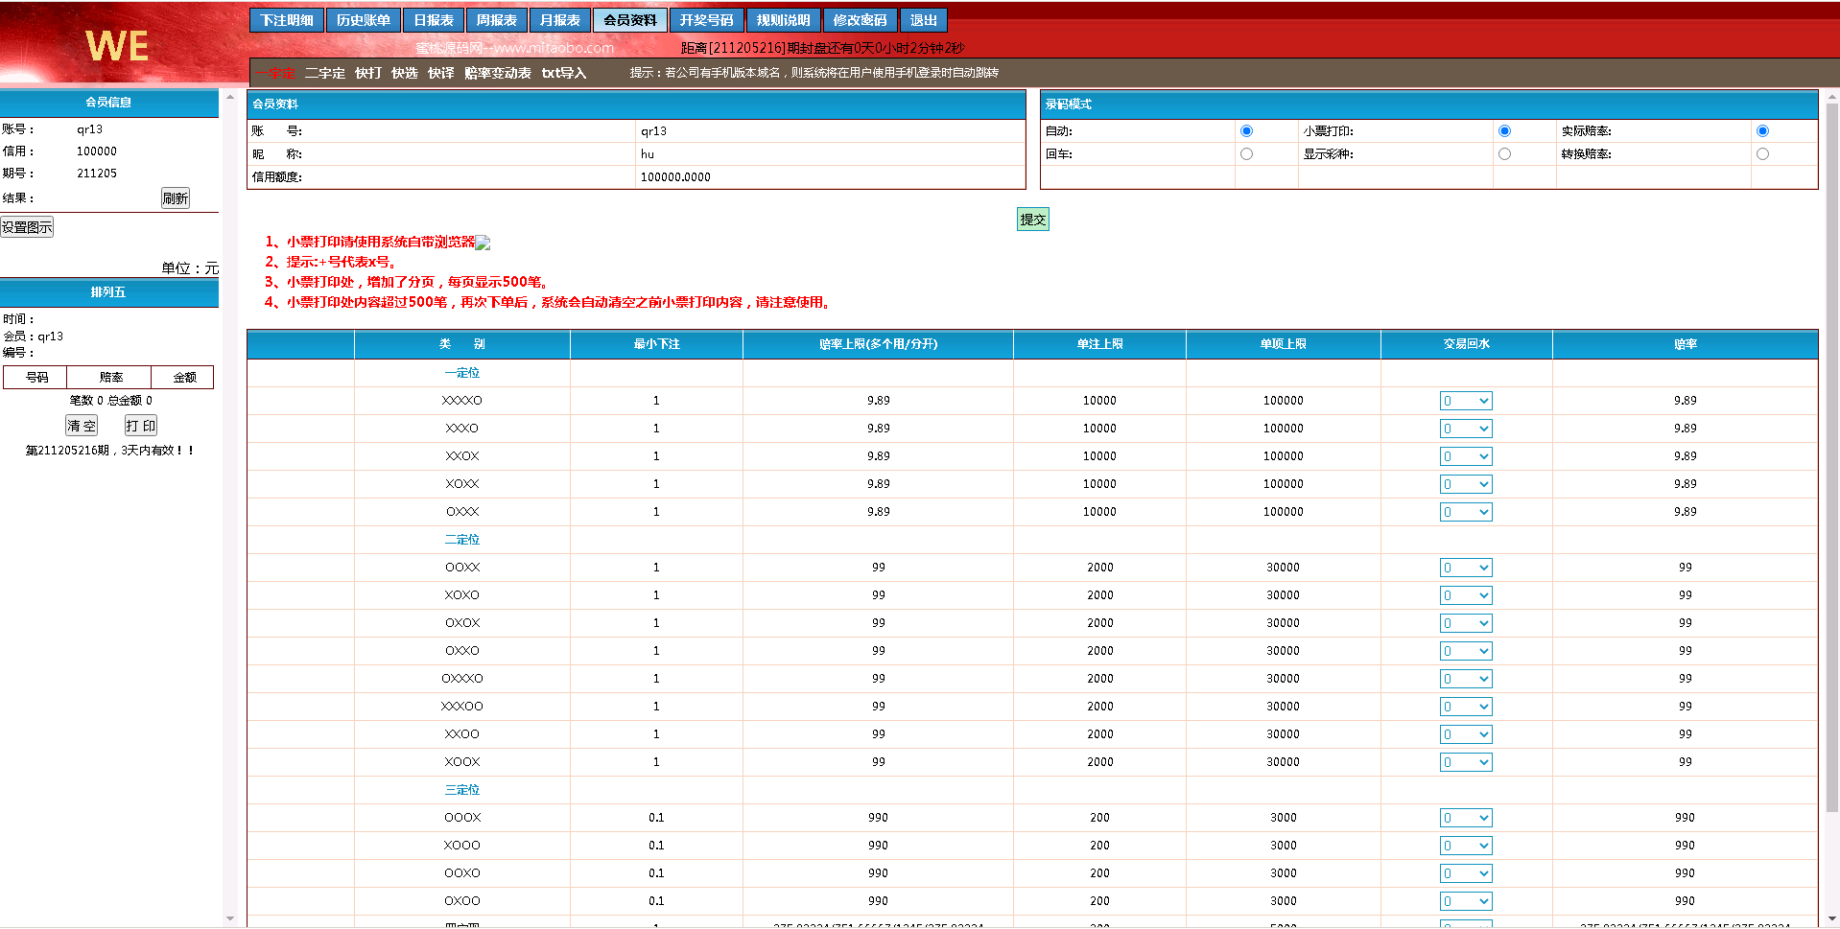1840x929 pixels.
Task: Open the 开奖号码 tab
Action: click(706, 20)
